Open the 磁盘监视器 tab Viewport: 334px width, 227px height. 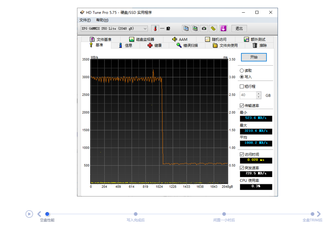click(142, 39)
